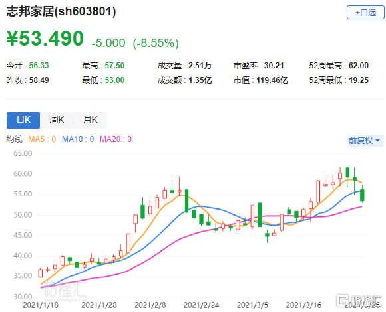Click the current price ¥53.490
Viewport: 386px width, 312px height.
(45, 39)
